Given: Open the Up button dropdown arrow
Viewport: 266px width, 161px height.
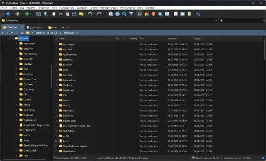Looking at the screenshot, I should click(x=32, y=14).
